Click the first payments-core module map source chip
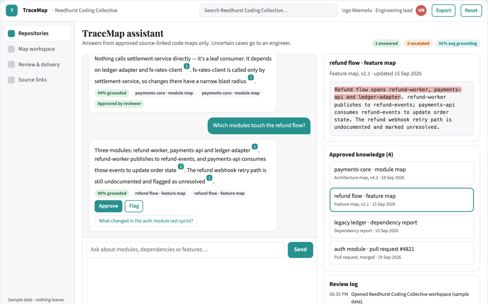488x304 pixels. coord(164,93)
